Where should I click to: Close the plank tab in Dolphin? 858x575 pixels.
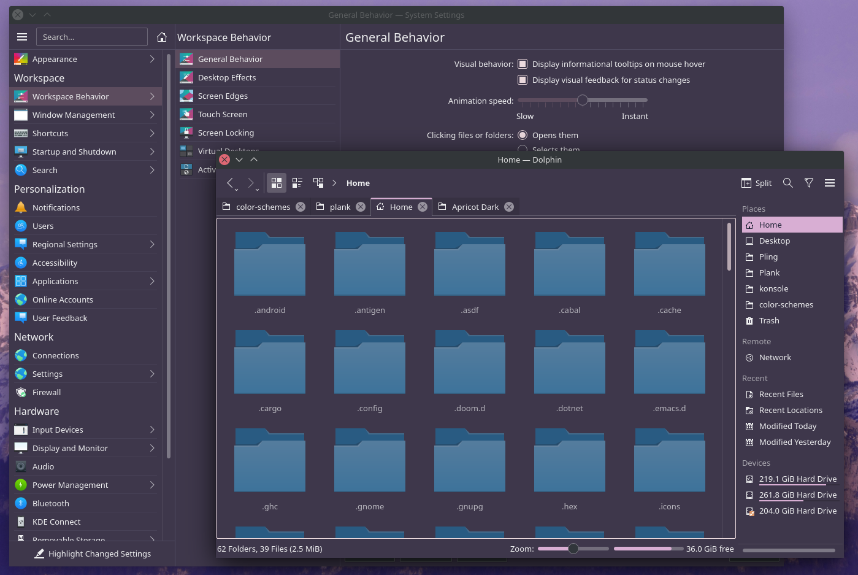[x=361, y=207]
